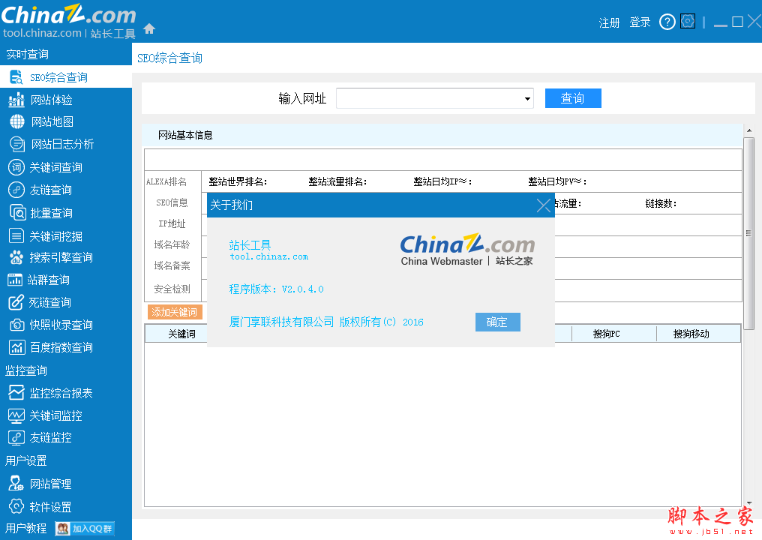
Task: Click the 友链监控 icon
Action: pos(16,438)
